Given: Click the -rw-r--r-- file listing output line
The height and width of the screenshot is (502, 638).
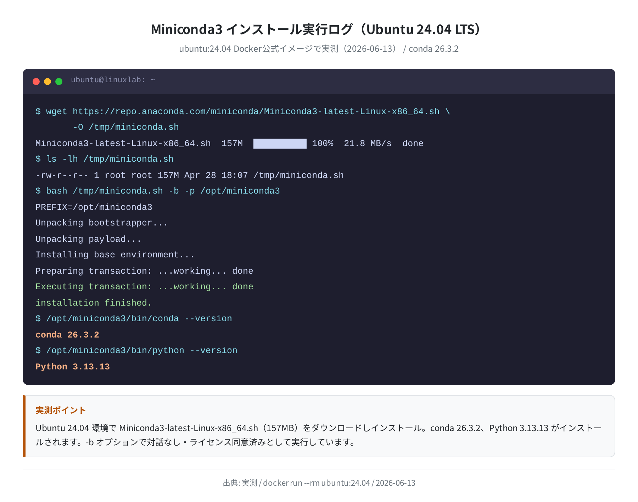Looking at the screenshot, I should (190, 175).
